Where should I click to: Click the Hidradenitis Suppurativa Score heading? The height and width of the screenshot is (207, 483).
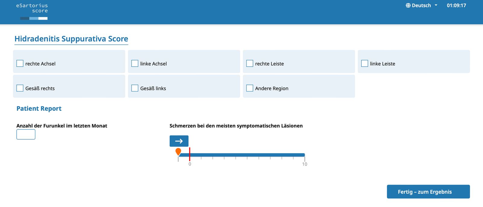click(71, 39)
